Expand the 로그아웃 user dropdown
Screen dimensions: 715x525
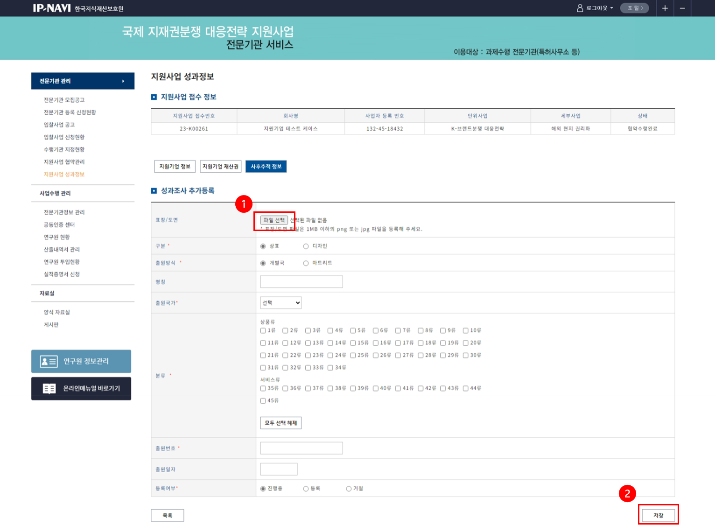point(596,8)
